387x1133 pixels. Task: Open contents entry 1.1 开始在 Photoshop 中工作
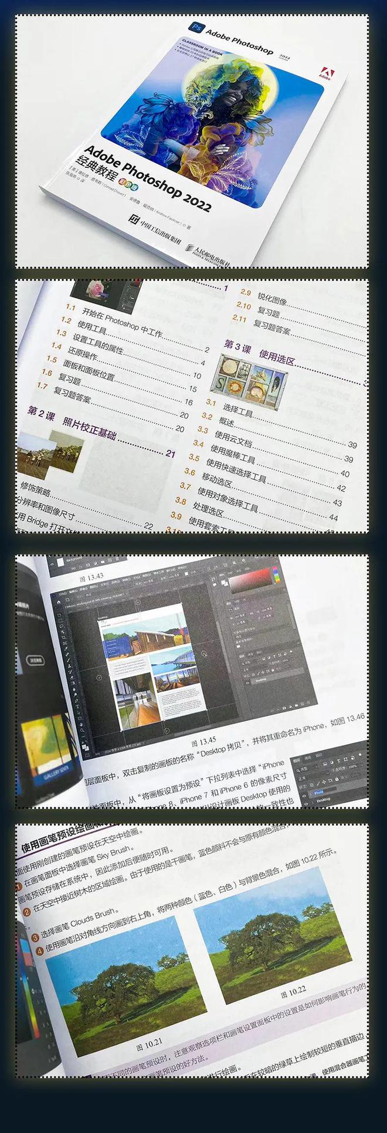114,321
